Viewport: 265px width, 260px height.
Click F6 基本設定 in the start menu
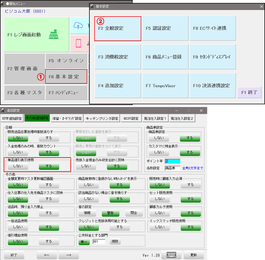tap(66, 77)
